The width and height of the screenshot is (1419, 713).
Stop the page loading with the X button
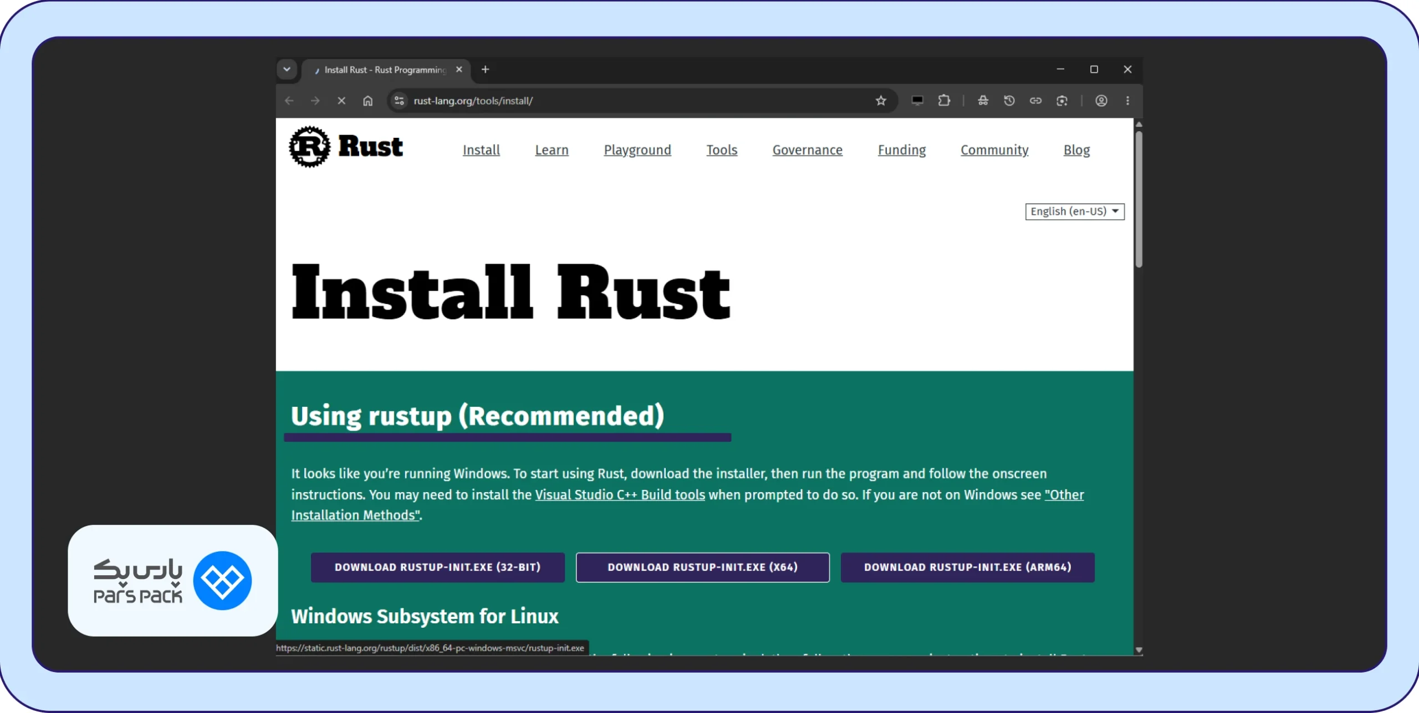click(341, 101)
